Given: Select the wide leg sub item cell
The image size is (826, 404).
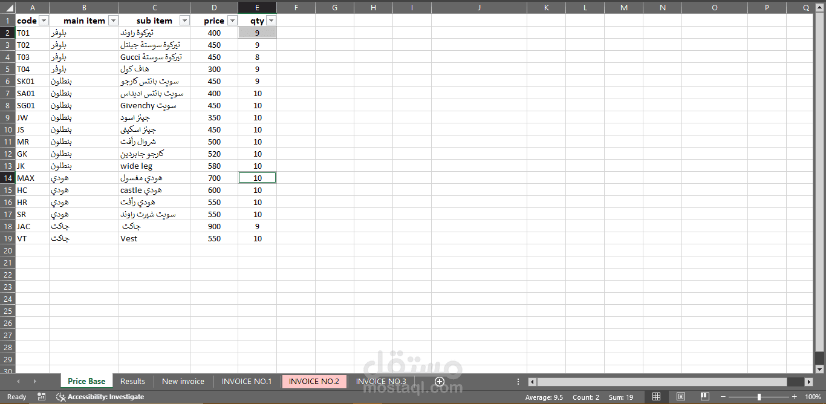Looking at the screenshot, I should coord(154,166).
